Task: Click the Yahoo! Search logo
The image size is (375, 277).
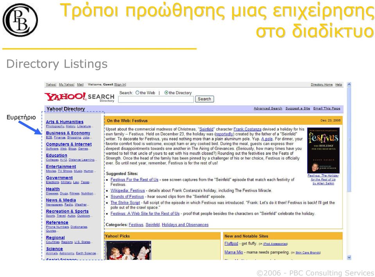Action: point(79,97)
